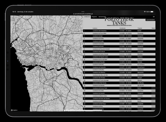Open the Lavadouros tab

(87, 17)
